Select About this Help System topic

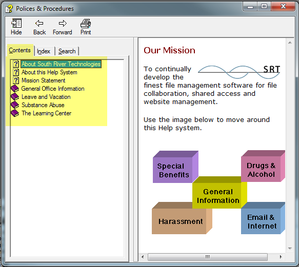49,72
